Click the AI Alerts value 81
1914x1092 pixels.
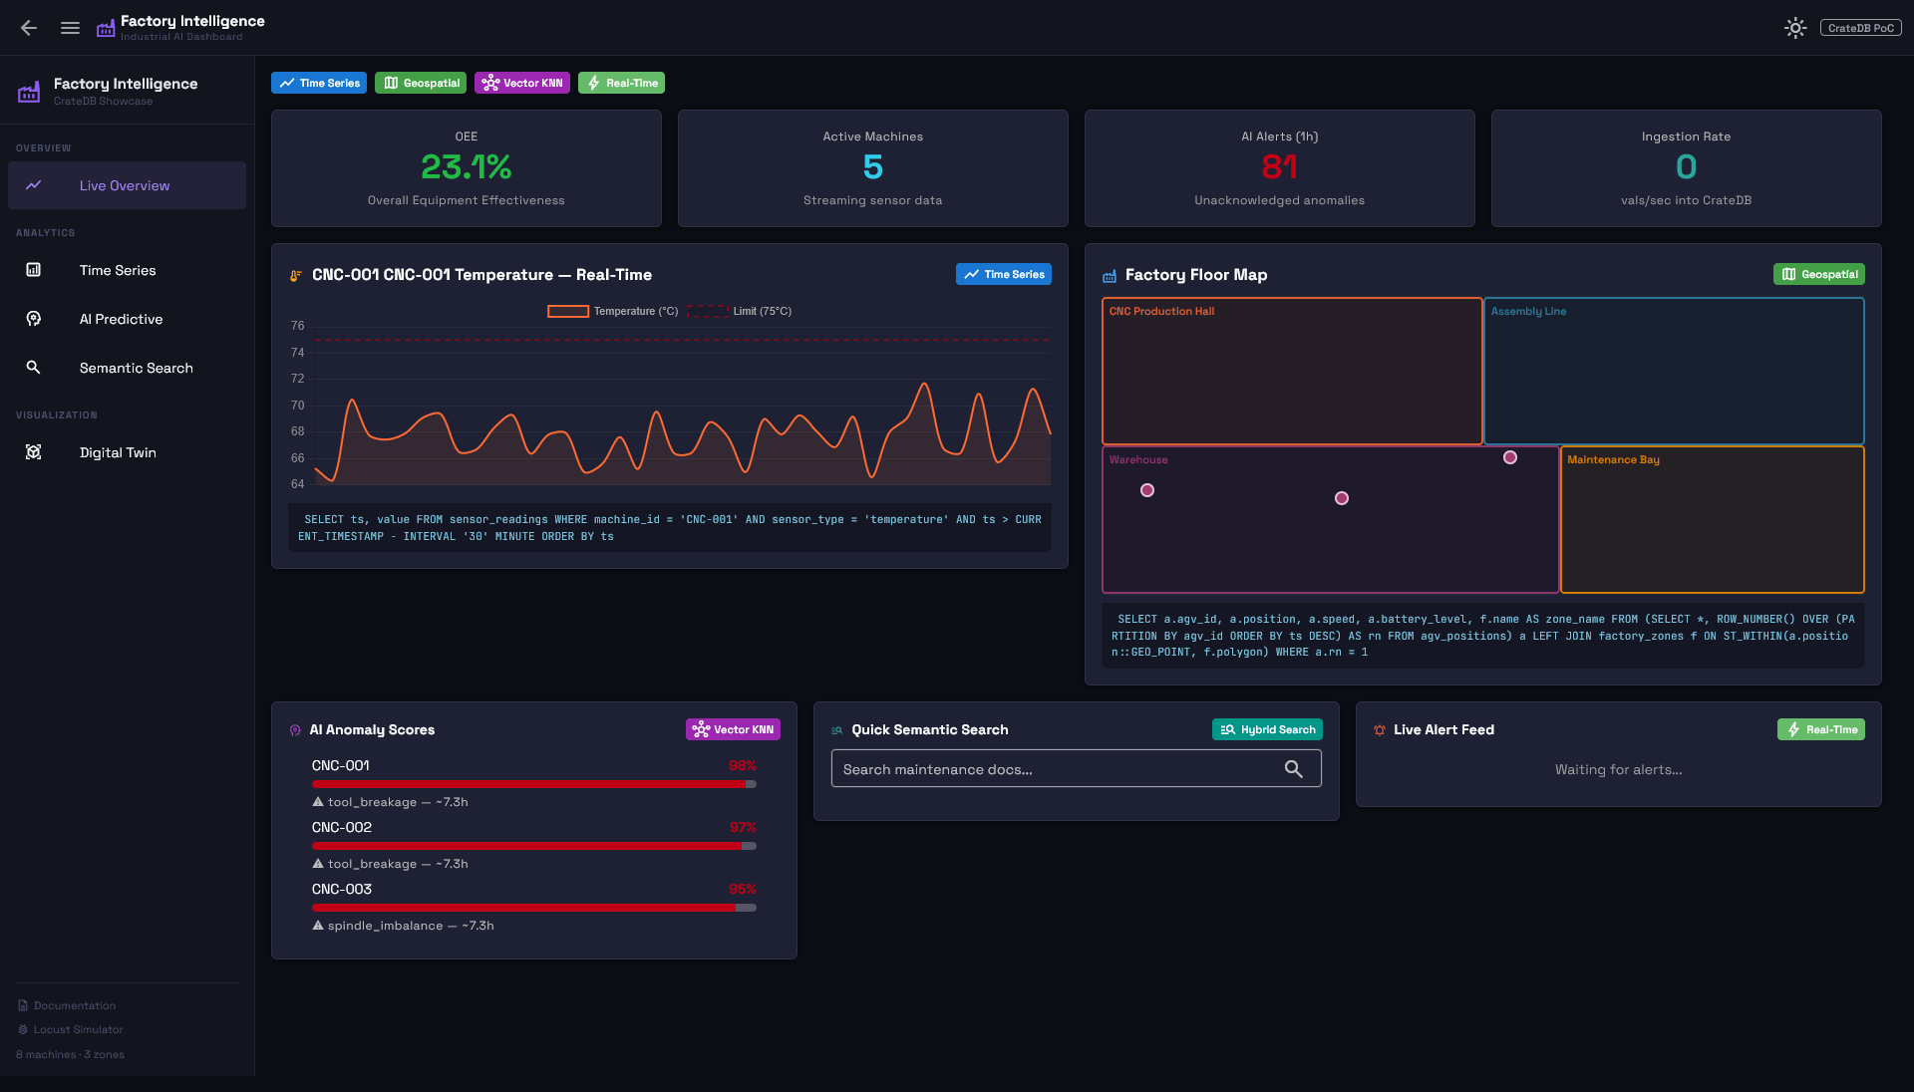1279,167
